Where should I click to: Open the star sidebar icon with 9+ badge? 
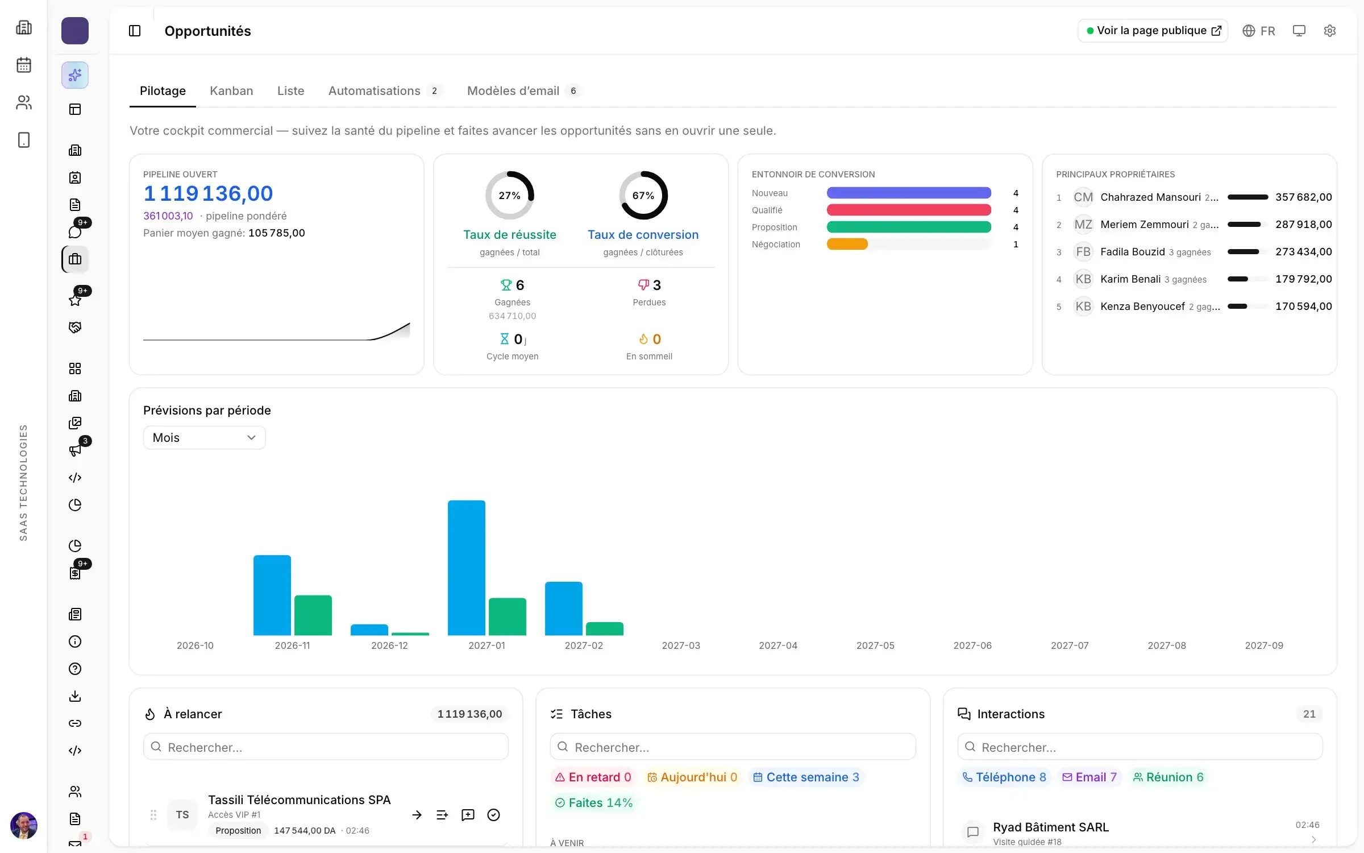75,300
